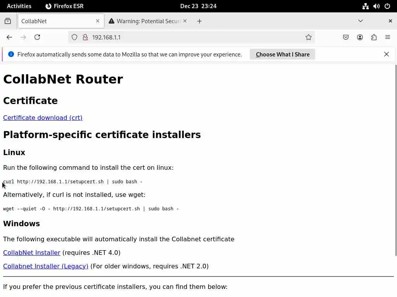The image size is (397, 297).
Task: Reload the current page
Action: [x=37, y=38]
